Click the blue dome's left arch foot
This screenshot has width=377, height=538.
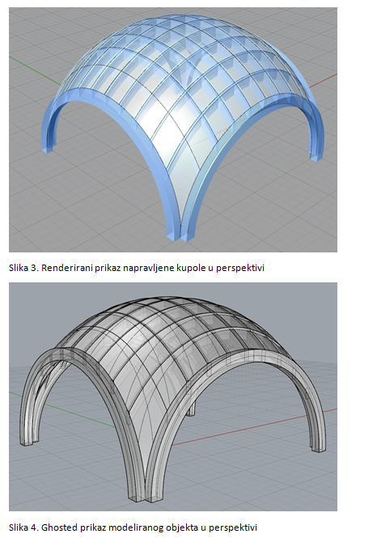point(48,148)
